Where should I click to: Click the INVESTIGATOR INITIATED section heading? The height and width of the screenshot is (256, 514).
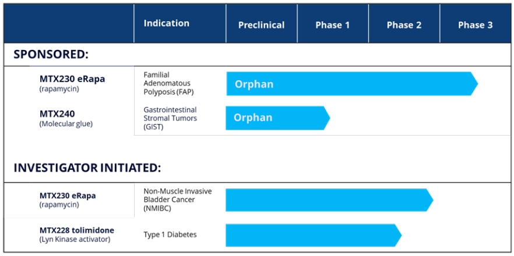click(x=87, y=168)
